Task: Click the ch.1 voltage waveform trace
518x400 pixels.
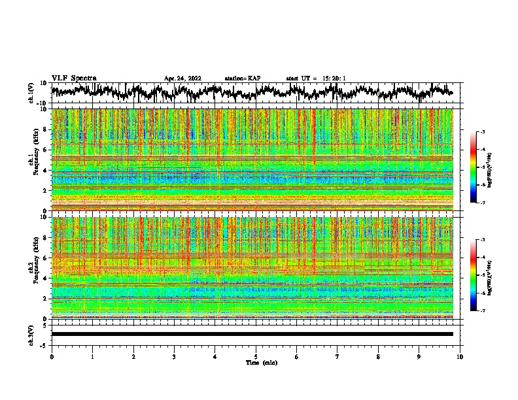Action: 252,92
